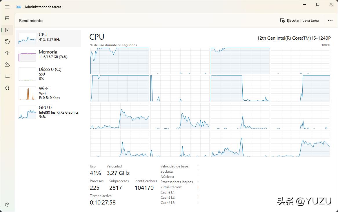Open the Processes page icon

tap(7, 19)
